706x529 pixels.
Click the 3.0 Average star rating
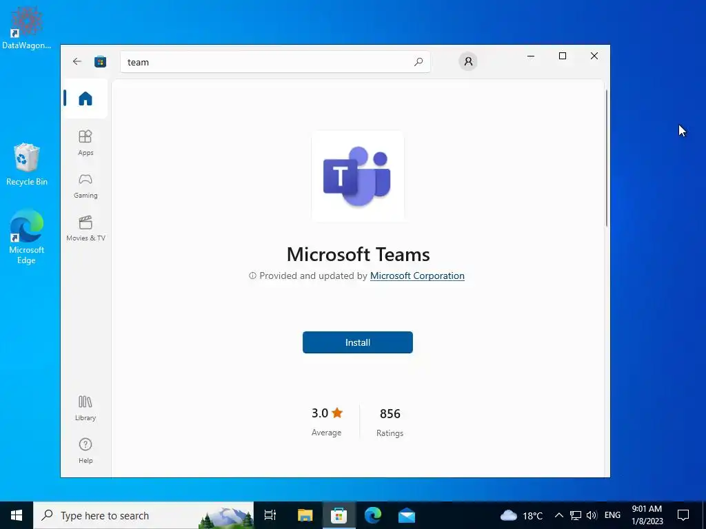[327, 422]
